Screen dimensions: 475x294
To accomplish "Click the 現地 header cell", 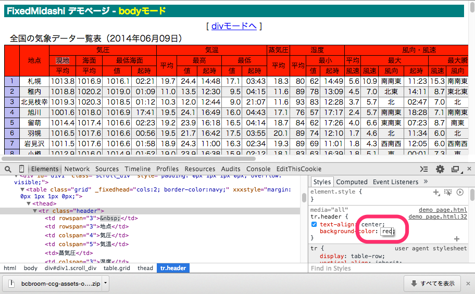I will 63,60.
